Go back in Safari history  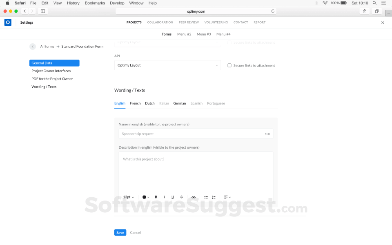tap(24, 11)
